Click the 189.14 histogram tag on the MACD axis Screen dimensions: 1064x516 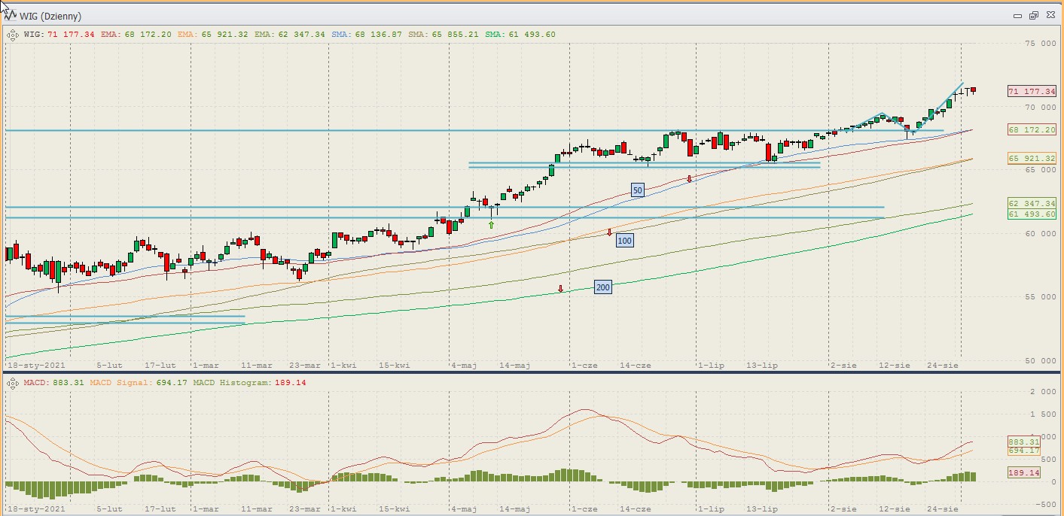[x=1023, y=472]
